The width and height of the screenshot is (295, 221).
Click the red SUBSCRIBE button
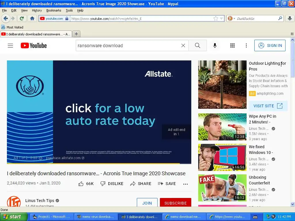click(x=175, y=202)
